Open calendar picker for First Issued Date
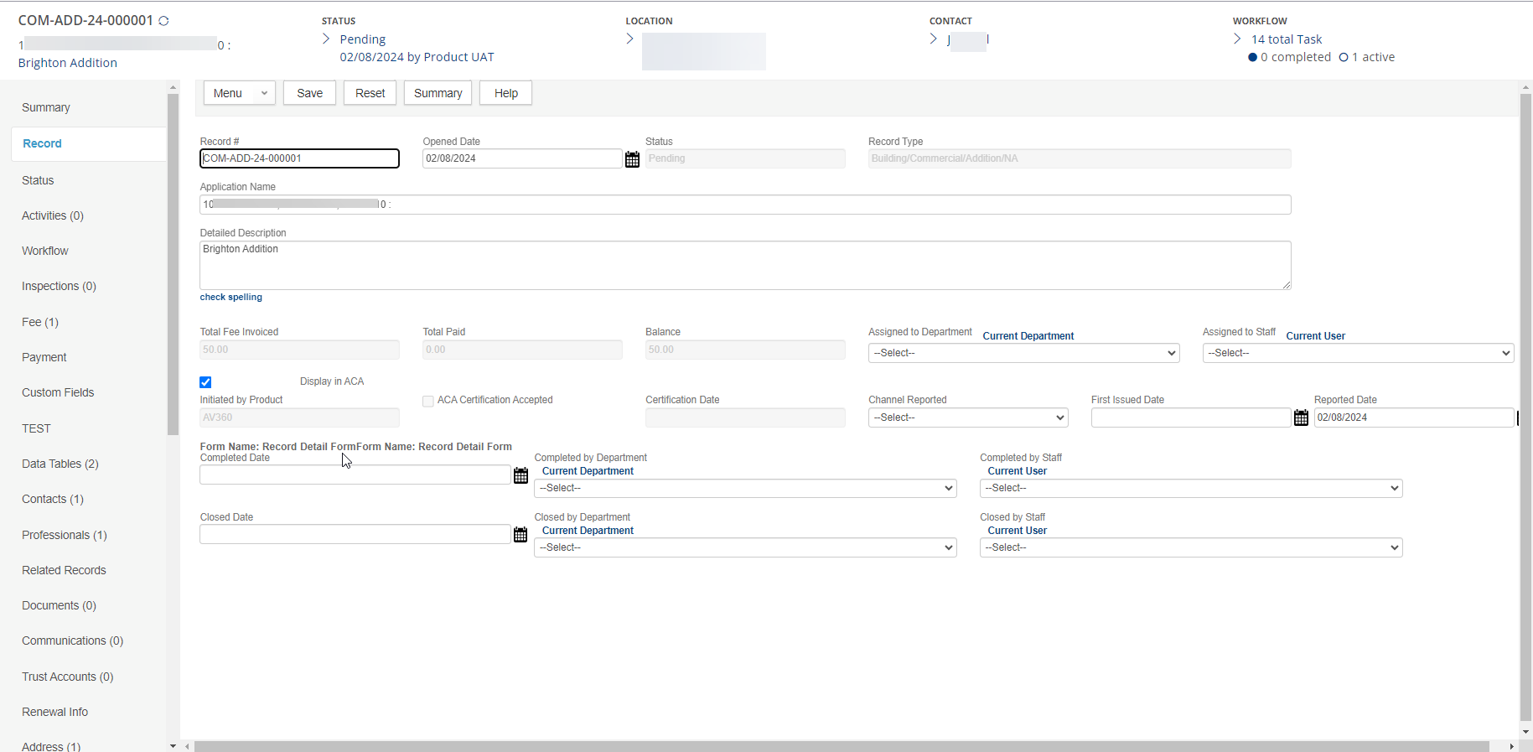Image resolution: width=1533 pixels, height=752 pixels. [x=1301, y=417]
